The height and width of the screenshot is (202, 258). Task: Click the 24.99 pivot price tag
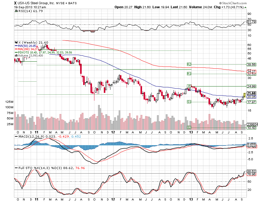(251, 86)
